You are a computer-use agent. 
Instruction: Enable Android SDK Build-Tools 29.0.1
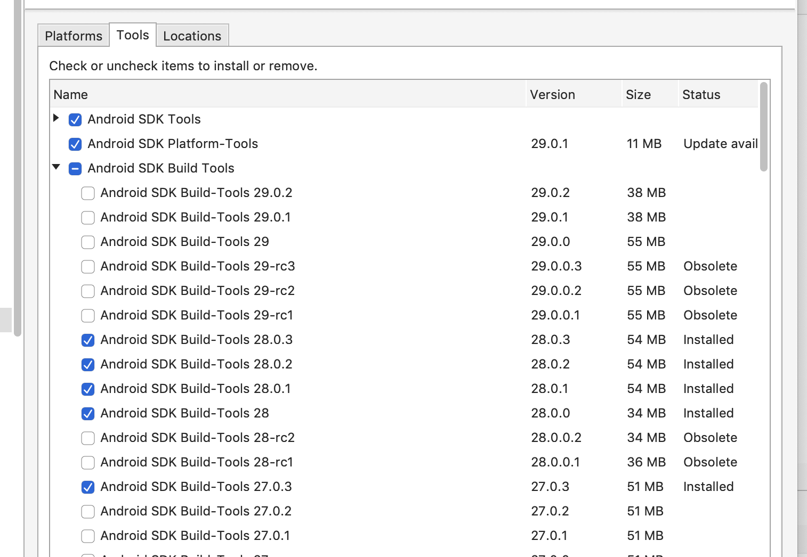87,217
